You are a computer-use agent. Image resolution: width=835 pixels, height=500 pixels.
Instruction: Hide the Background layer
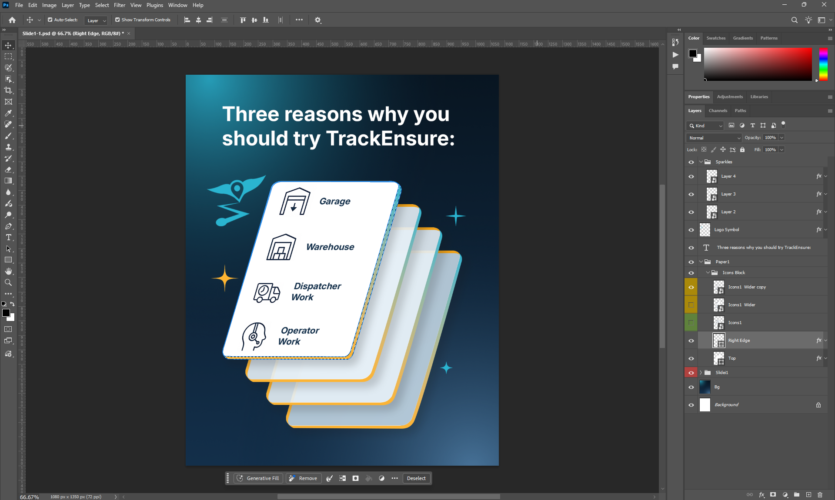(691, 405)
